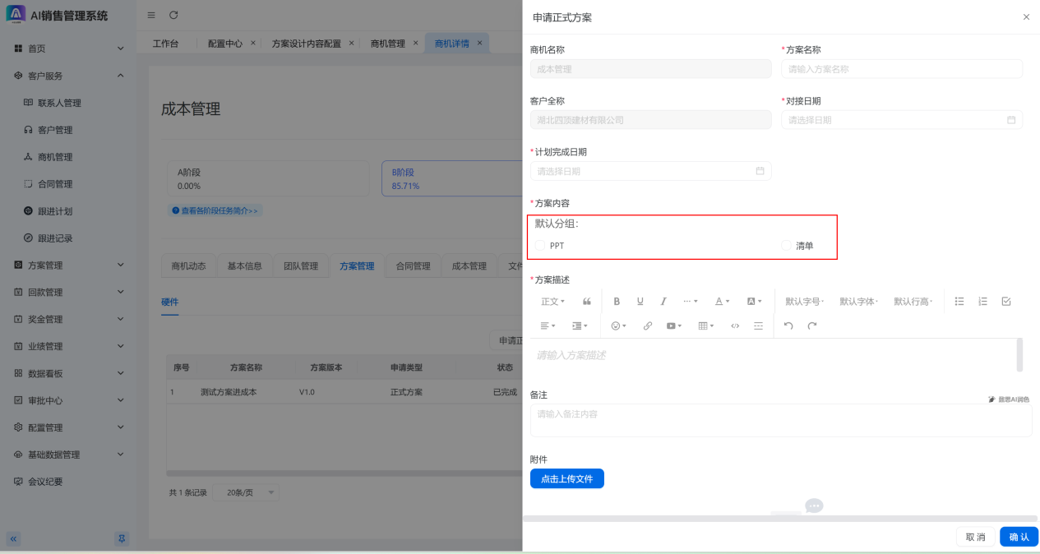Open 跟进计划 in the sidebar menu
The height and width of the screenshot is (554, 1040).
[55, 211]
